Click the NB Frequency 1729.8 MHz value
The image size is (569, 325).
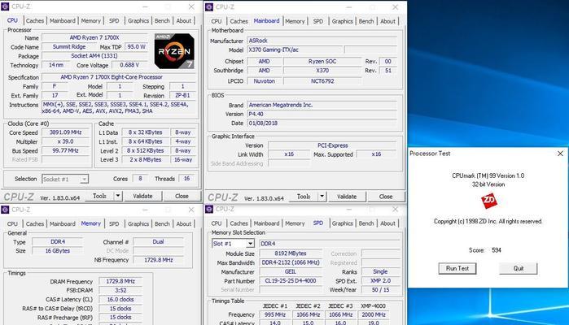tap(158, 260)
